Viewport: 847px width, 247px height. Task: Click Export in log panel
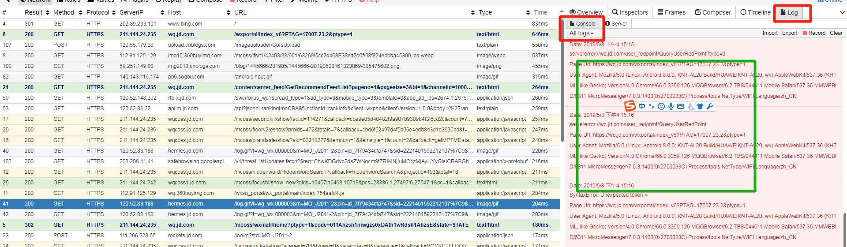790,33
